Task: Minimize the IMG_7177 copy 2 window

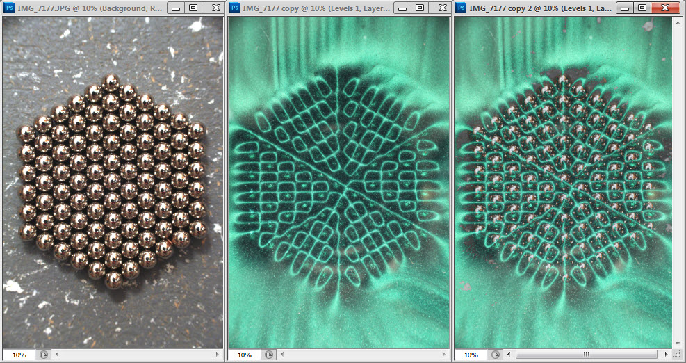Action: (x=624, y=8)
